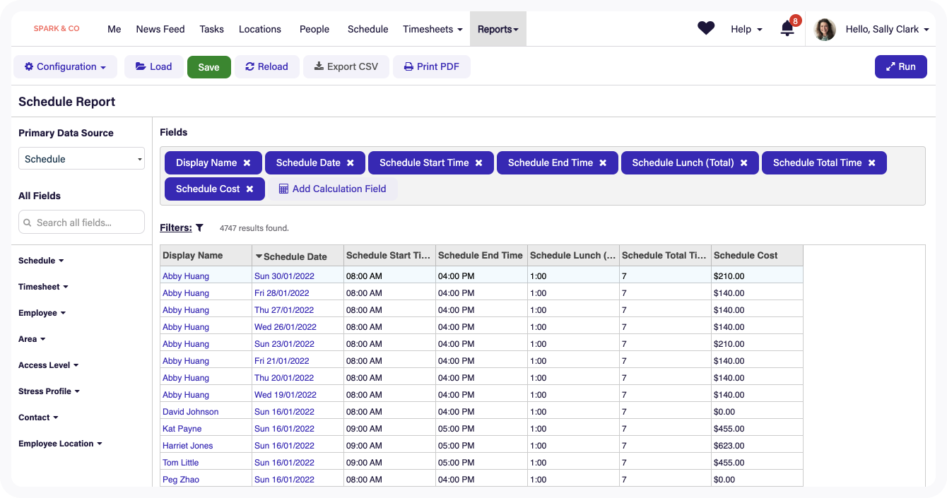Expand the Employee field group

(x=42, y=313)
